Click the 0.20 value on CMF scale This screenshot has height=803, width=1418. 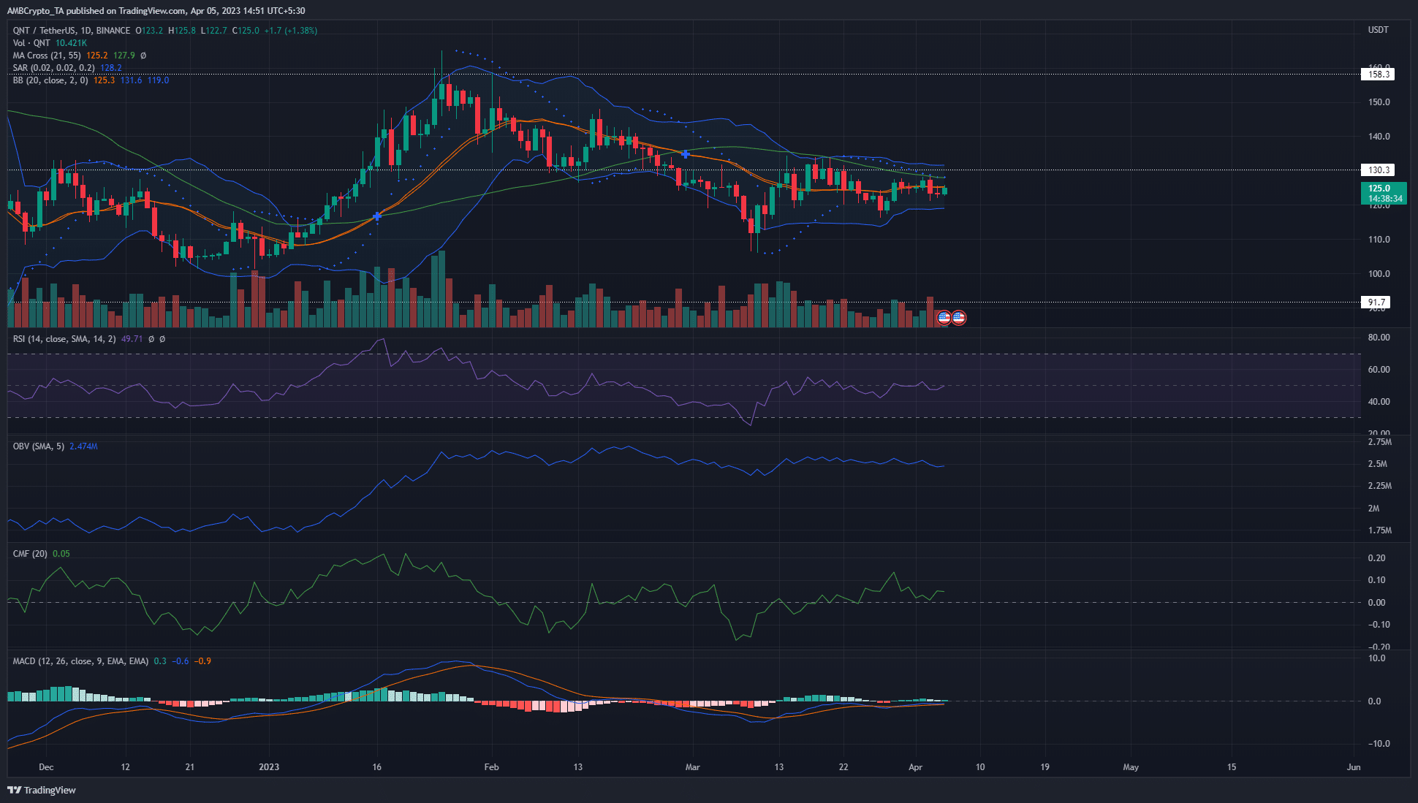point(1377,558)
